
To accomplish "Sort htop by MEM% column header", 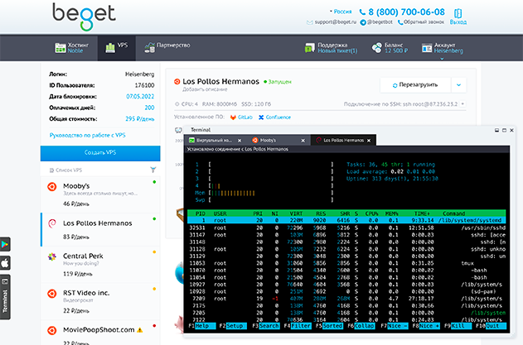I will coord(391,213).
